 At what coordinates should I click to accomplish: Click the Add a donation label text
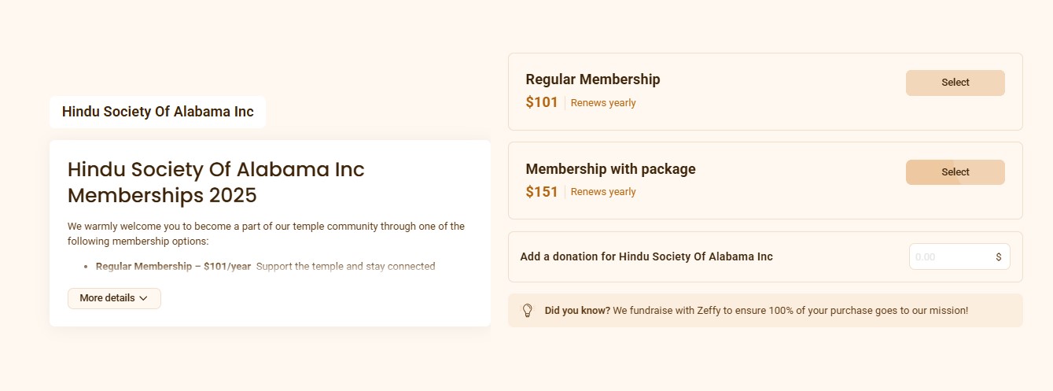coord(646,256)
